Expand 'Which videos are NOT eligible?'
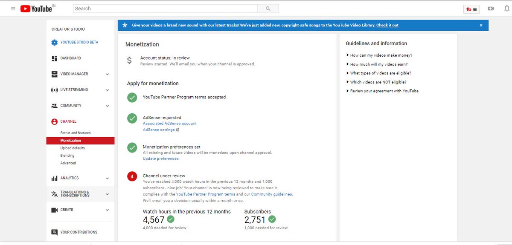The image size is (512, 245). (376, 82)
